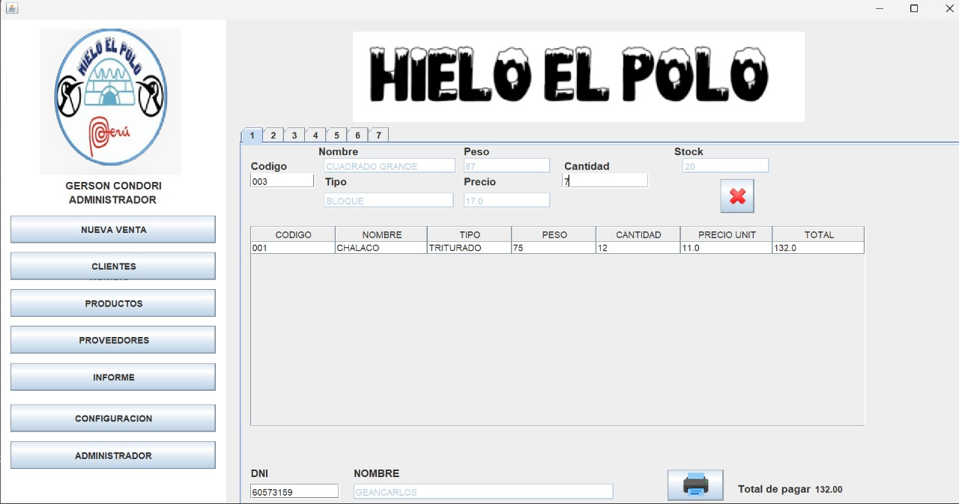Select the table cell with code 001

point(293,248)
